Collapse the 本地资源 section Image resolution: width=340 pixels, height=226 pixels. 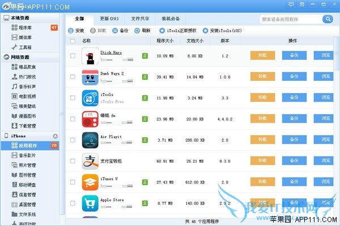(30, 18)
